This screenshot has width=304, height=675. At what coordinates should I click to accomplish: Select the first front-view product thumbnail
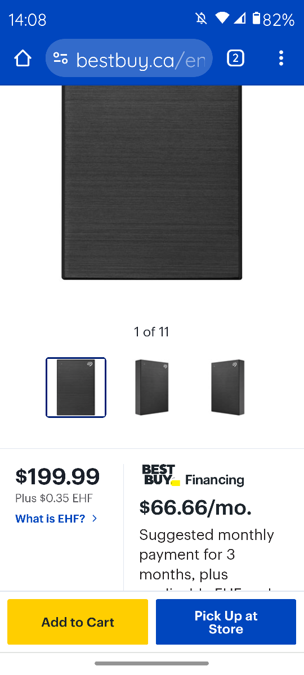(x=76, y=388)
